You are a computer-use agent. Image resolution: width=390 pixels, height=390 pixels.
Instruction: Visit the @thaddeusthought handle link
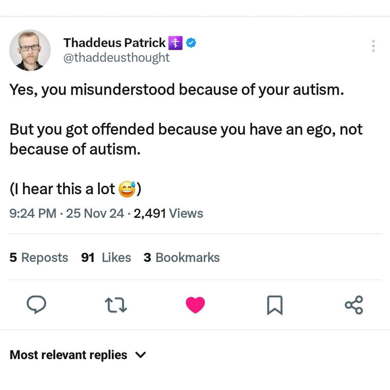[x=116, y=57]
